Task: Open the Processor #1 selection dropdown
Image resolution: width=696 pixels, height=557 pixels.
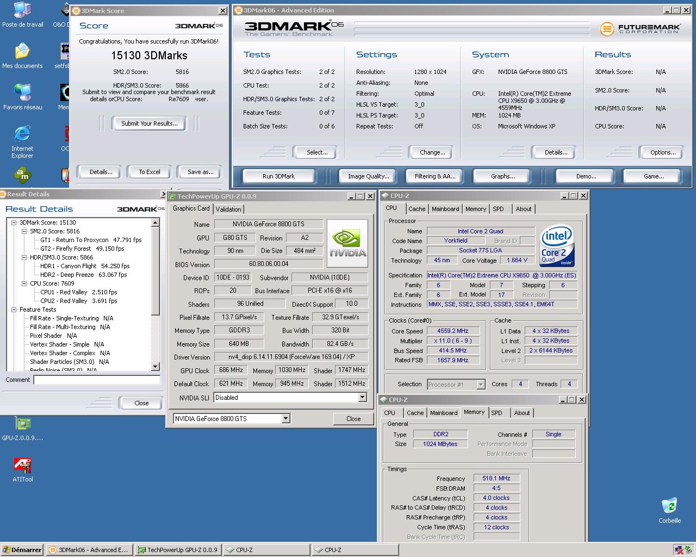Action: pos(481,385)
